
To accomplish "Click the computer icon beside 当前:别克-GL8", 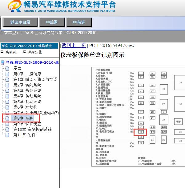I will point(3,62).
